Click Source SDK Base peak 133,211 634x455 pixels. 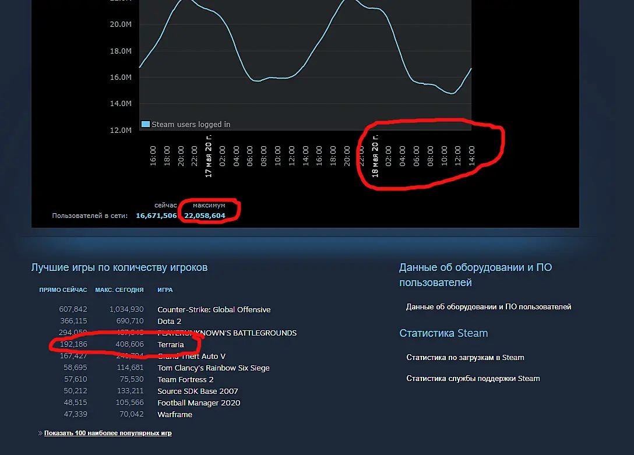pos(130,391)
